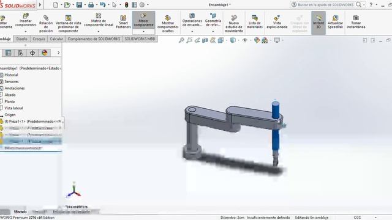This screenshot has height=220, width=392.
Task: Expand more manager tabs chevron
Action: pyautogui.click(x=59, y=53)
